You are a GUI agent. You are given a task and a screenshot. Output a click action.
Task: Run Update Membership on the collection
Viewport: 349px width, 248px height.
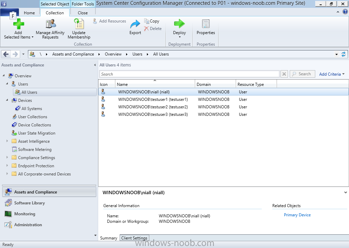79,29
